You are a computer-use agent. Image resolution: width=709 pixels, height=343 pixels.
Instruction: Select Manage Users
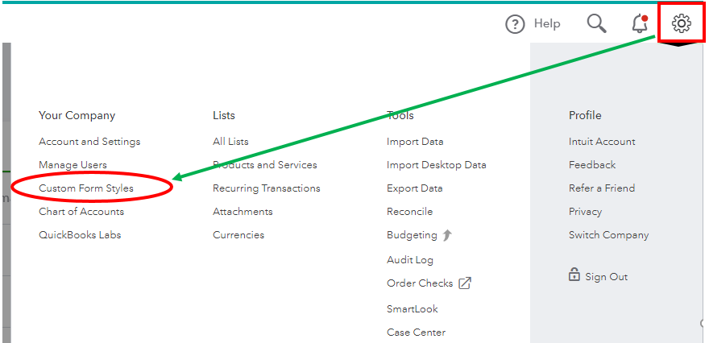73,165
